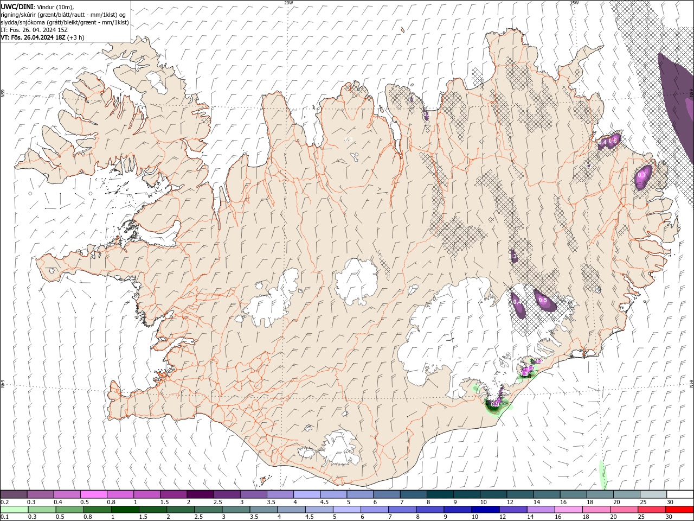
Task: Click the 'rigning/skúrir' description line
Action: tap(63, 15)
